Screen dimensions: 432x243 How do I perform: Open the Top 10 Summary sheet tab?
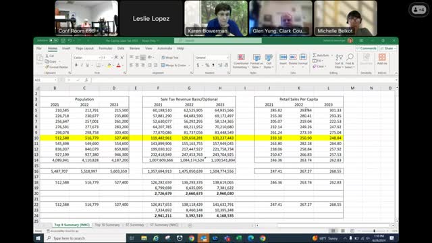click(x=107, y=225)
